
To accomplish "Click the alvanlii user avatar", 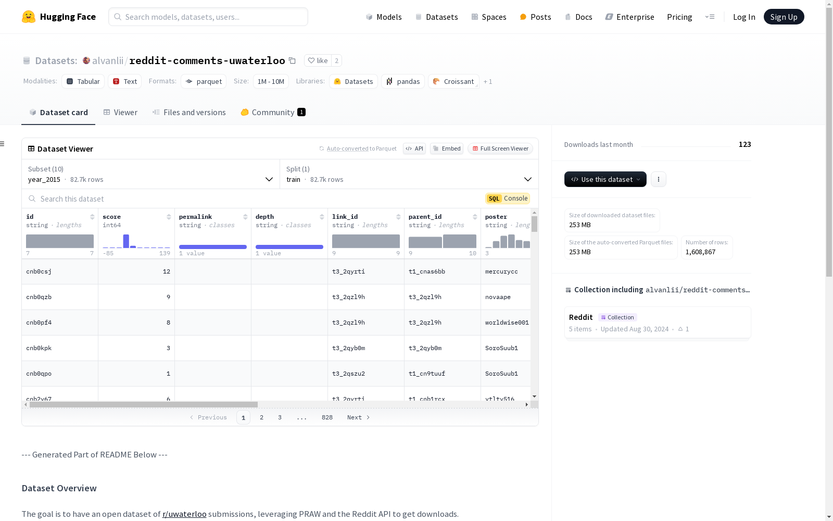I will tap(86, 60).
